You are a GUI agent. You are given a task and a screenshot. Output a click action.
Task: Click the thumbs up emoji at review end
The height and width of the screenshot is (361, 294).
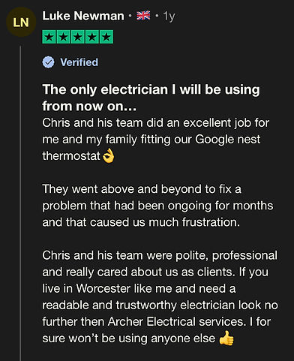tap(226, 338)
